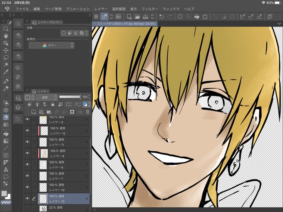Select the Hand move tool
Viewport: 283px width, 212px height.
[6, 36]
